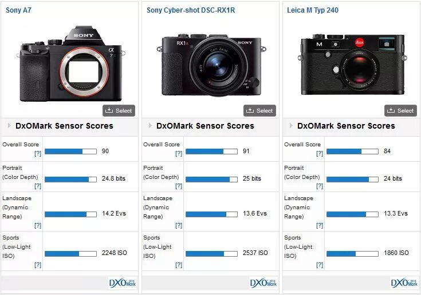The image size is (421, 295).
Task: Select the Sony A7 score value 90
Action: pos(105,151)
